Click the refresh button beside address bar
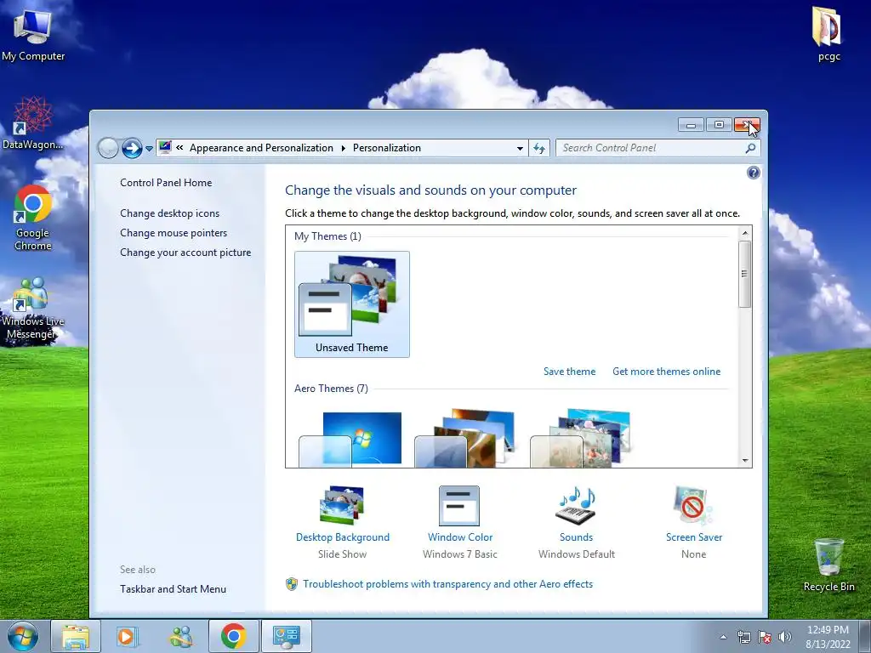871x653 pixels. 538,148
